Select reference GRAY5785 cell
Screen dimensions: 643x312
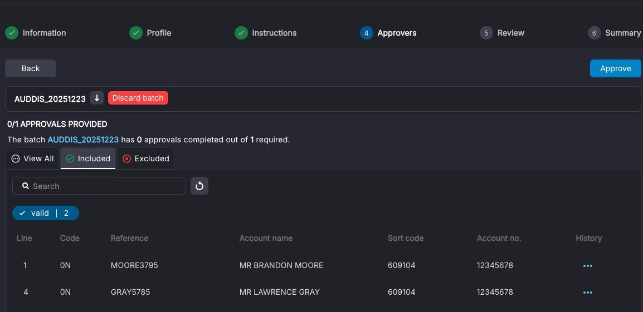[x=130, y=293]
